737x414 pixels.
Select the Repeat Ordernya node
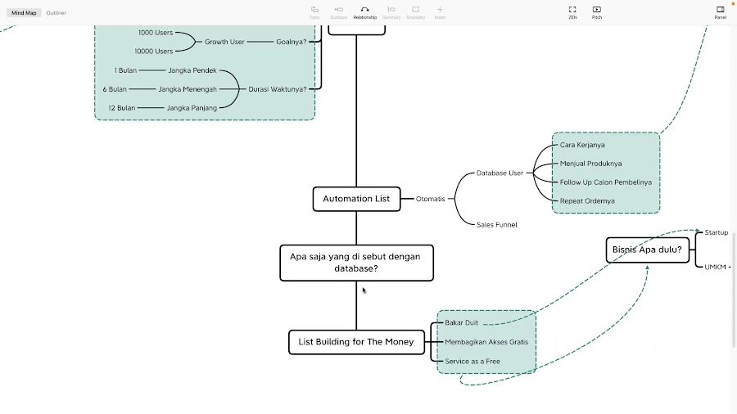click(587, 201)
